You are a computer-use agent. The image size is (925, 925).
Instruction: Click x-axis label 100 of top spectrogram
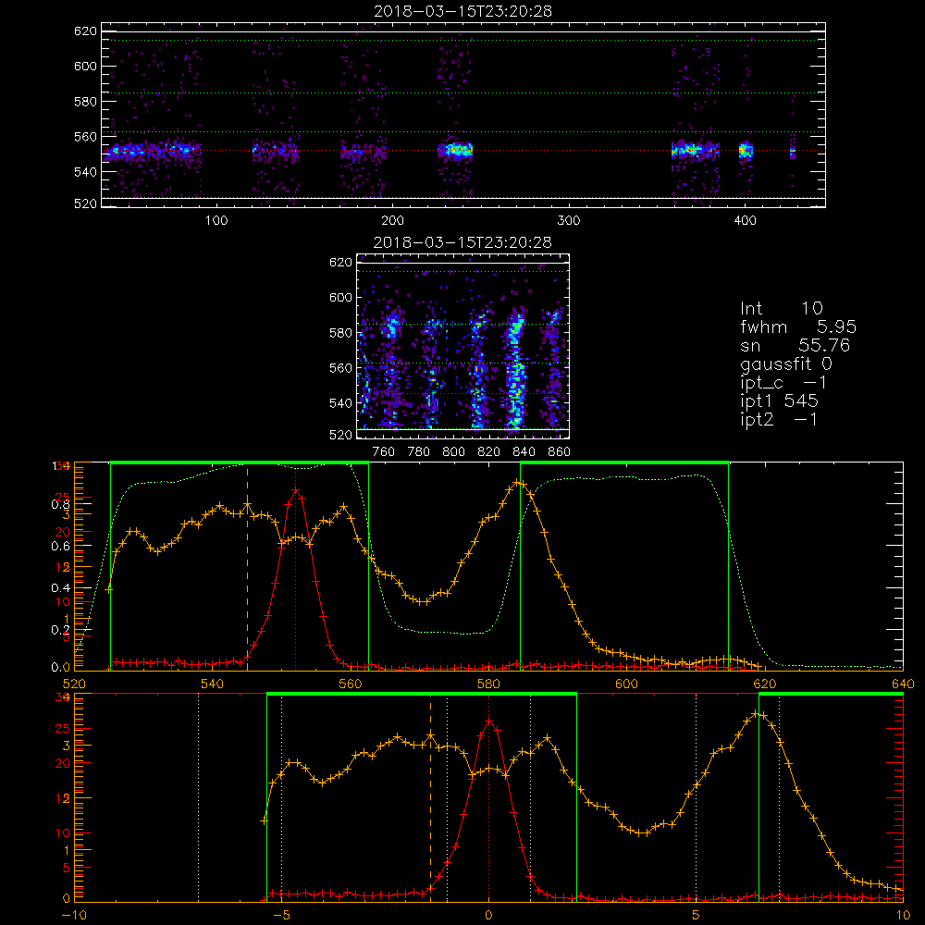tap(216, 221)
